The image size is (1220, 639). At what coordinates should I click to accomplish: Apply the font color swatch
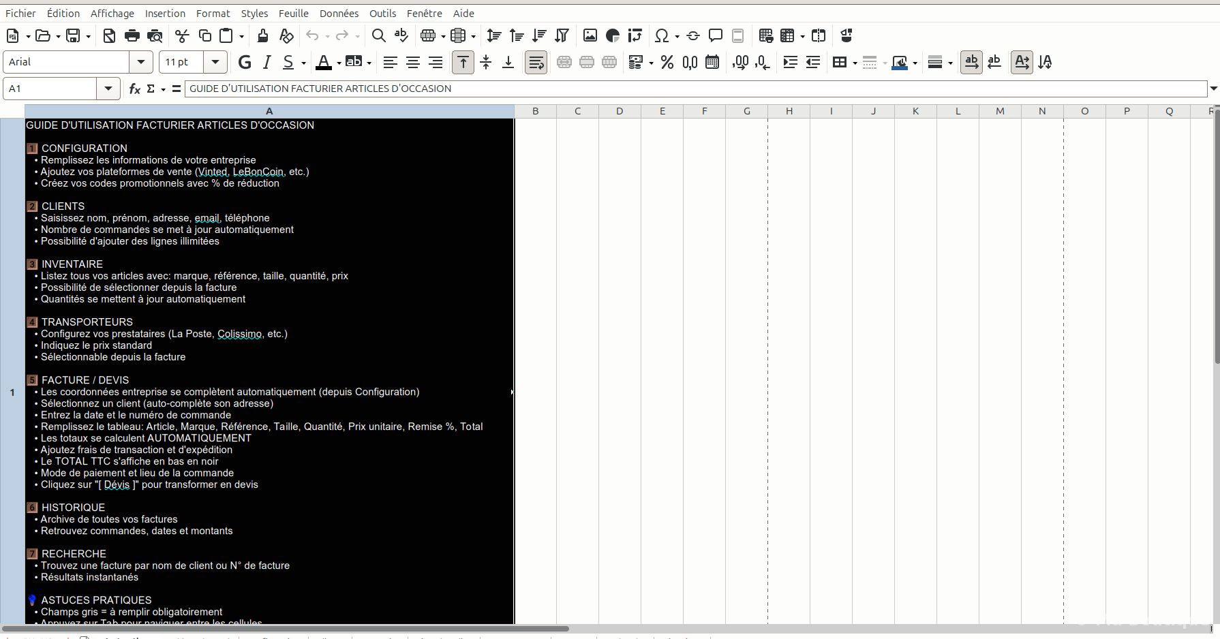(324, 62)
